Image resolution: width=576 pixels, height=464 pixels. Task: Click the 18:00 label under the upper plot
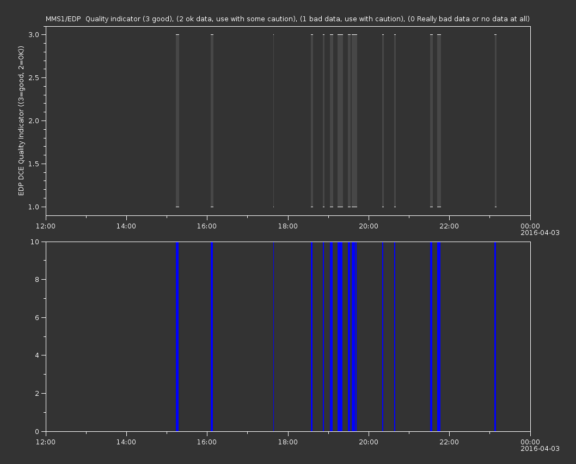pos(287,226)
